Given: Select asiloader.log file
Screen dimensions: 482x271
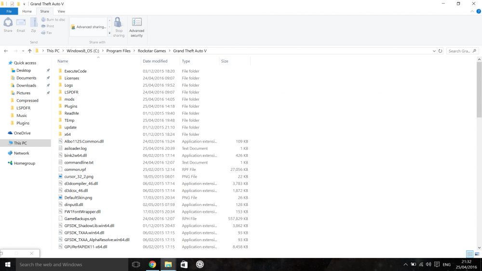Looking at the screenshot, I should pos(75,149).
